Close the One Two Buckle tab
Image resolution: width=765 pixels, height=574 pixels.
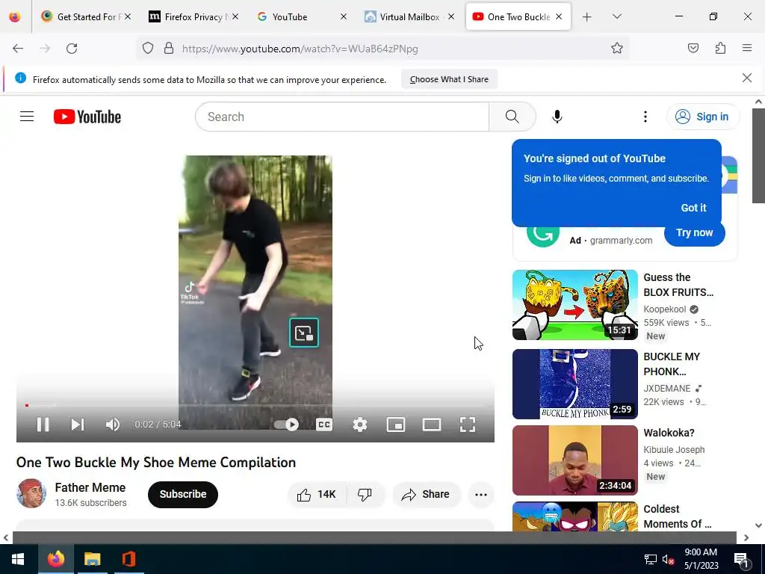click(x=559, y=17)
